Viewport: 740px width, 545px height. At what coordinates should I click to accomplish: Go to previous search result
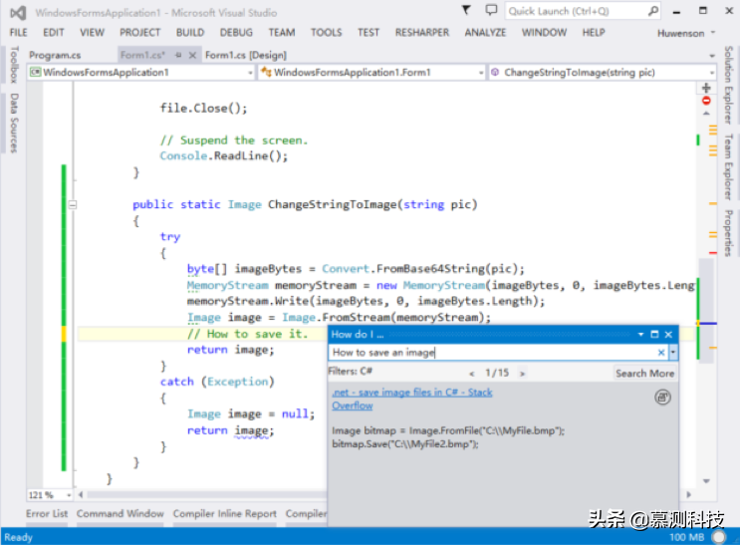(x=471, y=374)
